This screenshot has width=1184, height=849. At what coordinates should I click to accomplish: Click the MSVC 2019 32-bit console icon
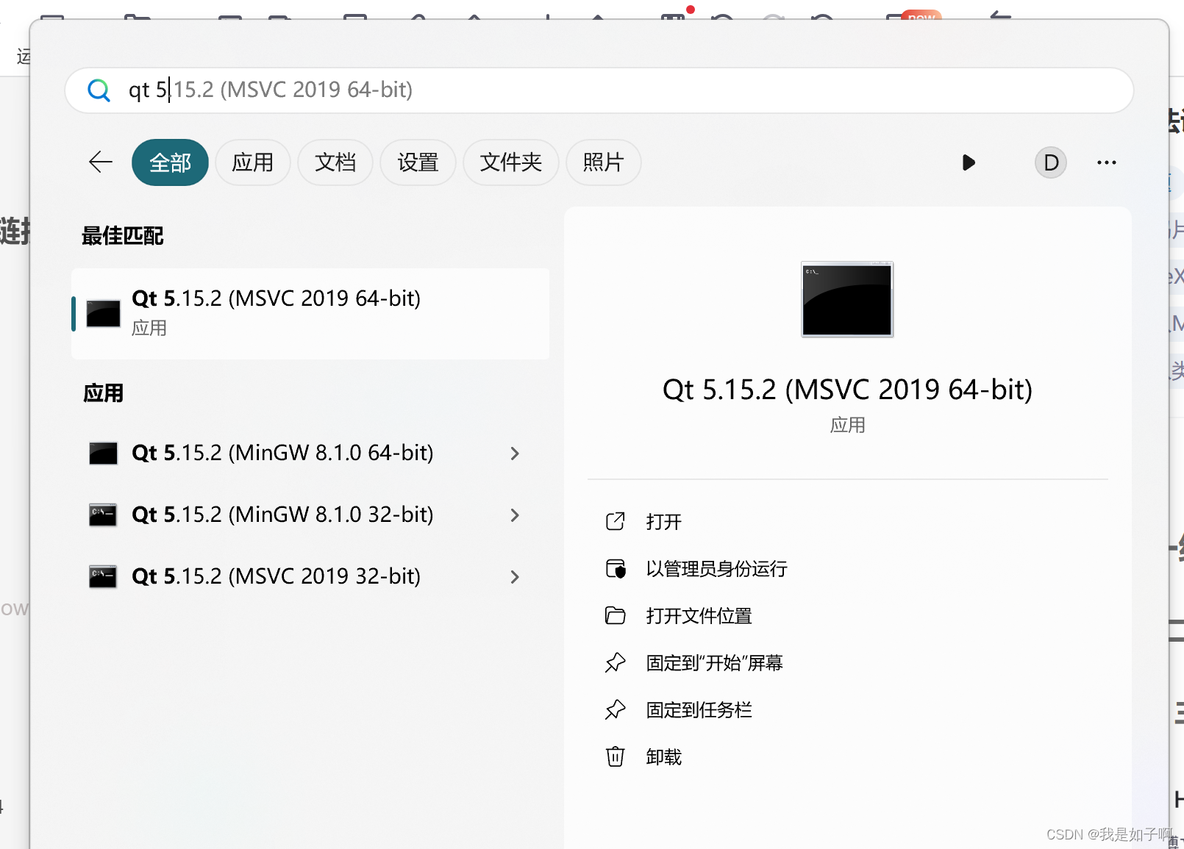click(x=103, y=576)
